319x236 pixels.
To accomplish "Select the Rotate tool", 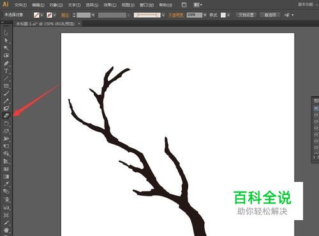I will point(6,123).
